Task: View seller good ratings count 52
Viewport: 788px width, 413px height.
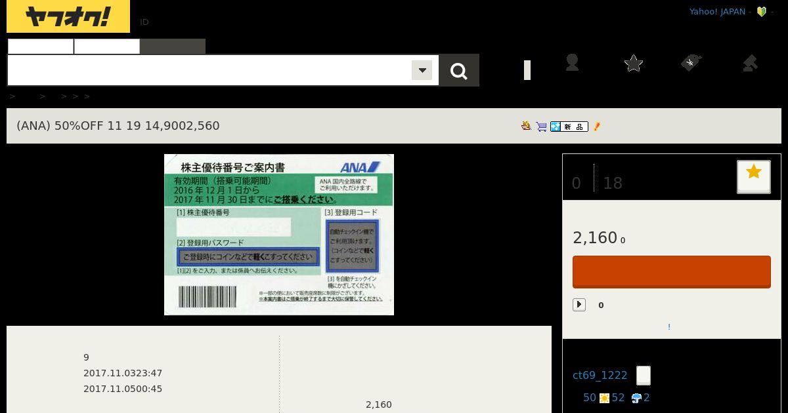Action: [x=618, y=397]
